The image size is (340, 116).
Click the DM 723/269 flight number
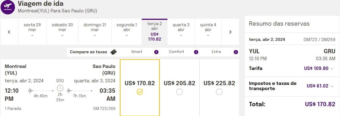(x=104, y=109)
